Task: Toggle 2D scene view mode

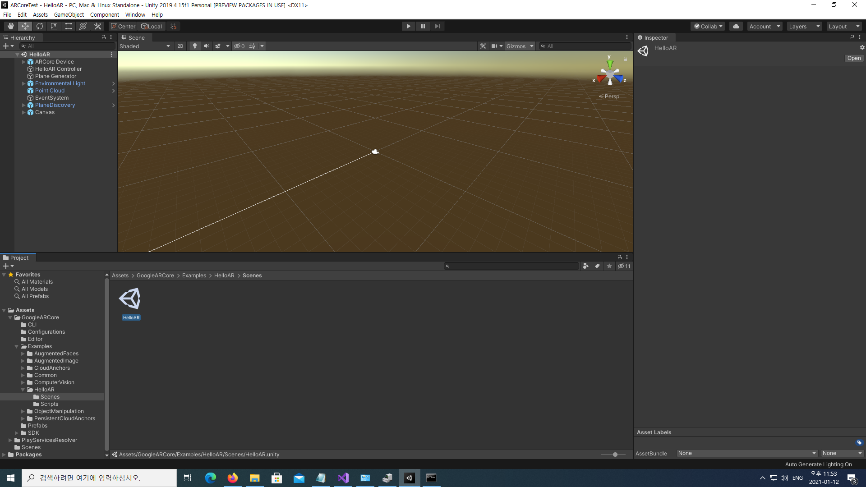Action: pyautogui.click(x=180, y=46)
